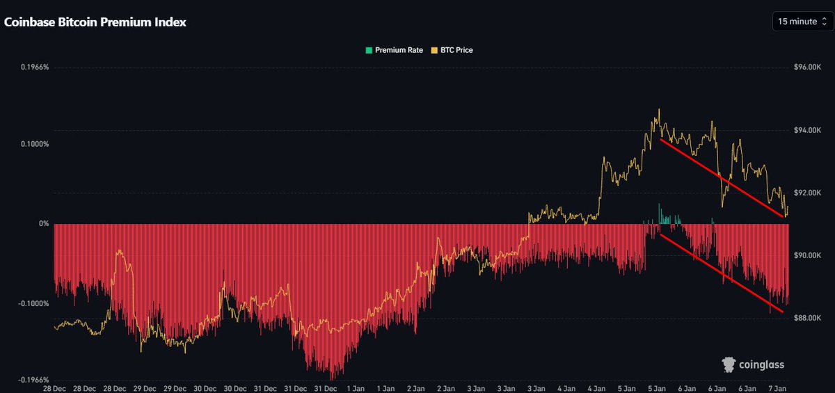Screen dimensions: 835x393
Task: Click the Coinbase Bitcoin Premium Index title
Action: click(95, 22)
